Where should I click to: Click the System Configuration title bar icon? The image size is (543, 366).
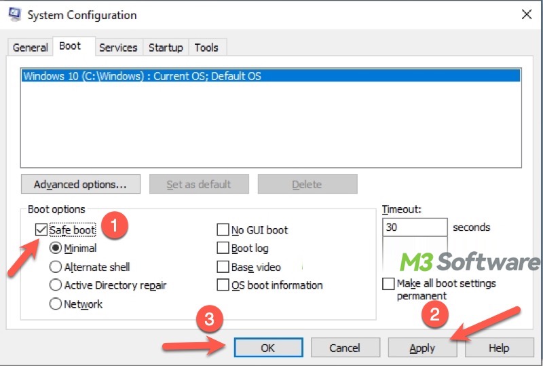14,14
